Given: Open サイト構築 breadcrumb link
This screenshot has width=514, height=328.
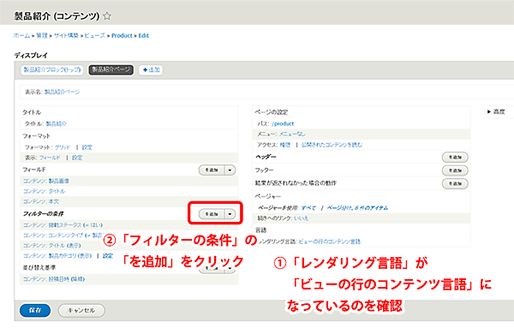Looking at the screenshot, I should 66,35.
